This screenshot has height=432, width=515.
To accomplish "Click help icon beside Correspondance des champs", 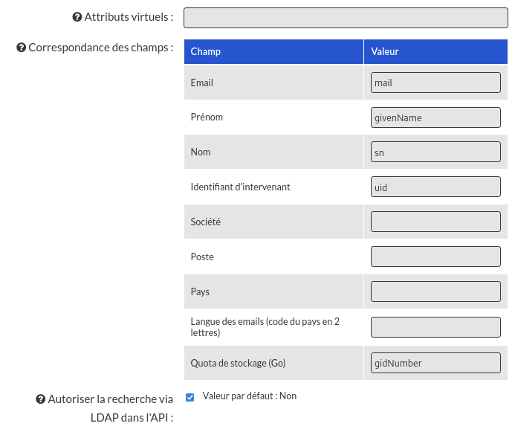I will [22, 48].
